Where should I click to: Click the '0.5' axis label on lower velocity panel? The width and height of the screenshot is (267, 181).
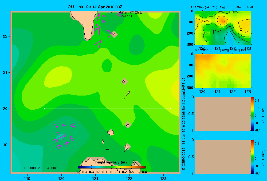point(191,157)
